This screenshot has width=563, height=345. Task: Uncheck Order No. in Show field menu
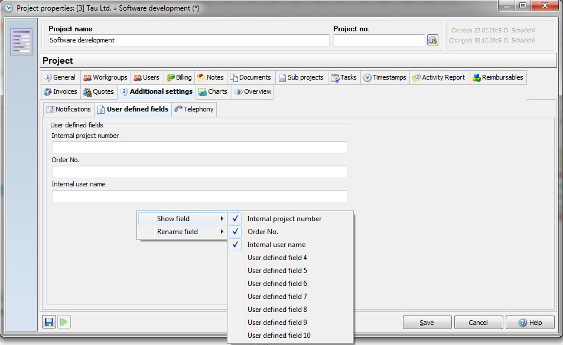point(263,232)
